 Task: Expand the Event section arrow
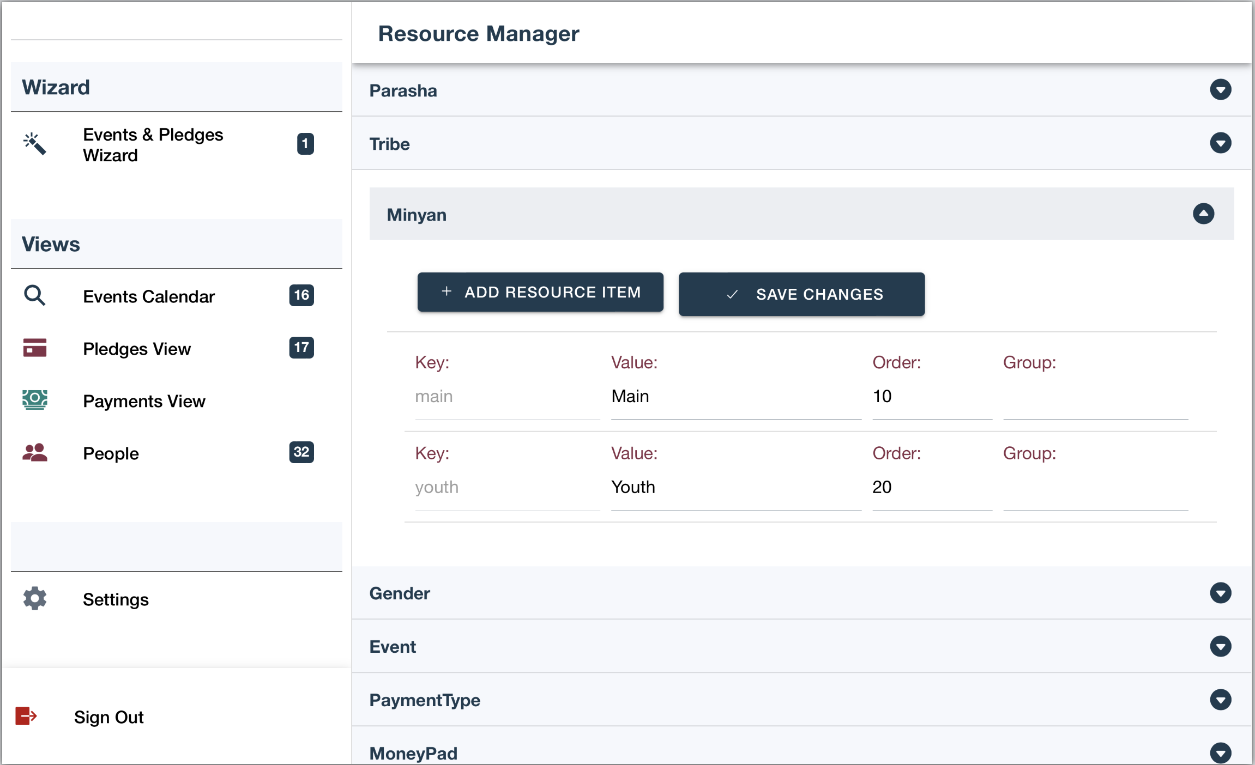pyautogui.click(x=1221, y=646)
